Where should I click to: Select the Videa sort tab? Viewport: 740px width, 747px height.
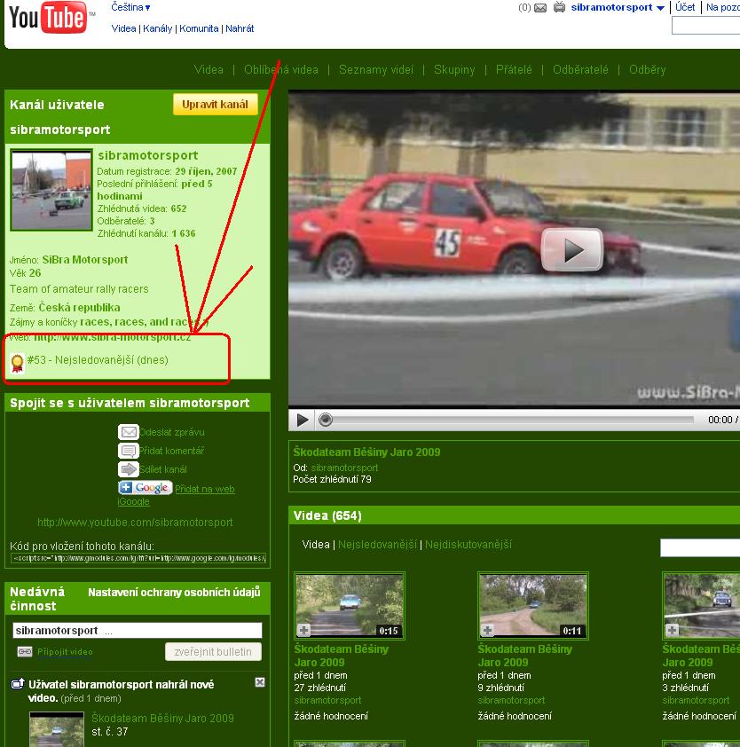pos(316,544)
